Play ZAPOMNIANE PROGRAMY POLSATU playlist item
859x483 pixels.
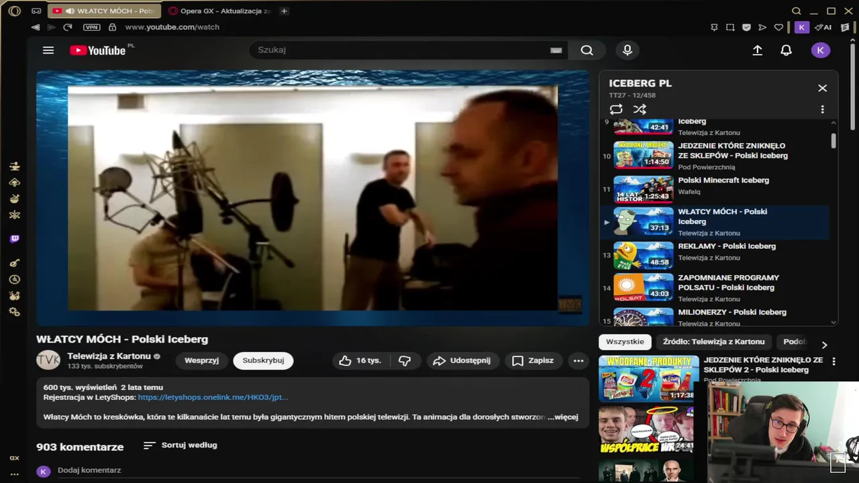(x=715, y=288)
